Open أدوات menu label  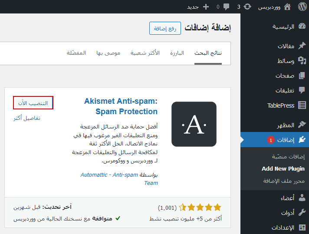pos(288,213)
